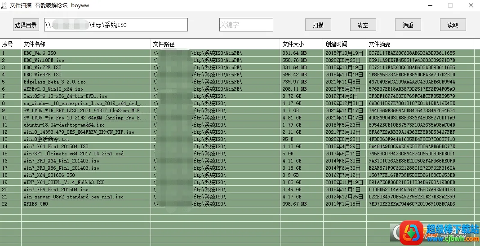Select the win10激活命令.txt file row
This screenshot has height=246, width=480.
237,139
